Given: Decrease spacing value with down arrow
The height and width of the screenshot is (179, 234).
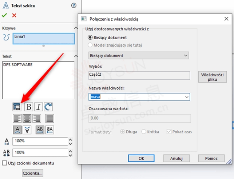Looking at the screenshot, I should coord(71,155).
